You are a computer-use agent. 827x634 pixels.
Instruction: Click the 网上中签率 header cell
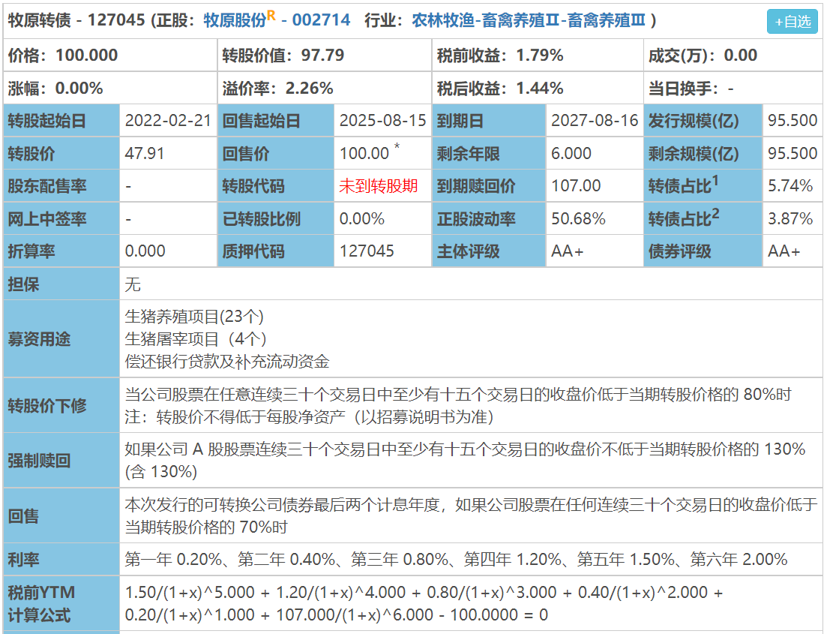pyautogui.click(x=61, y=218)
